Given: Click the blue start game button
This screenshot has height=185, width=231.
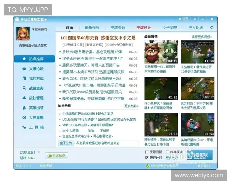Looking at the screenshot, I should pyautogui.click(x=199, y=155).
